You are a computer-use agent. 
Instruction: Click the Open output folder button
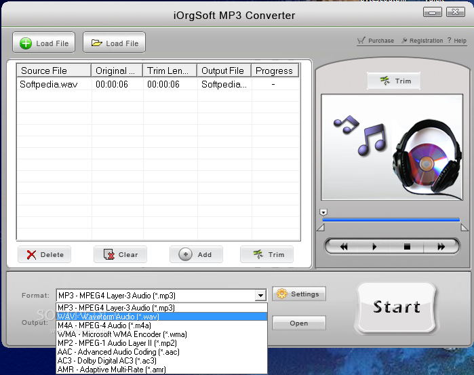(299, 323)
